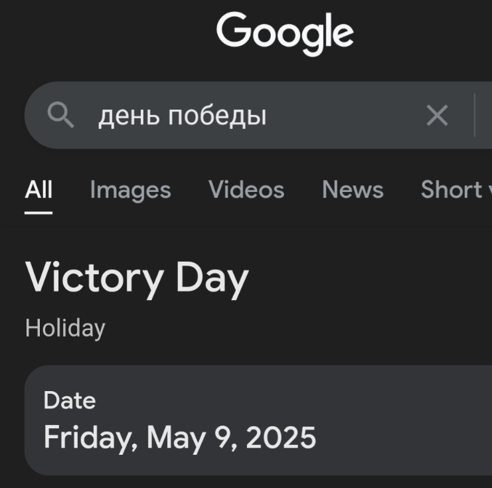Screen dimensions: 492x488
Task: Clear the search query with the X
Action: [x=437, y=116]
